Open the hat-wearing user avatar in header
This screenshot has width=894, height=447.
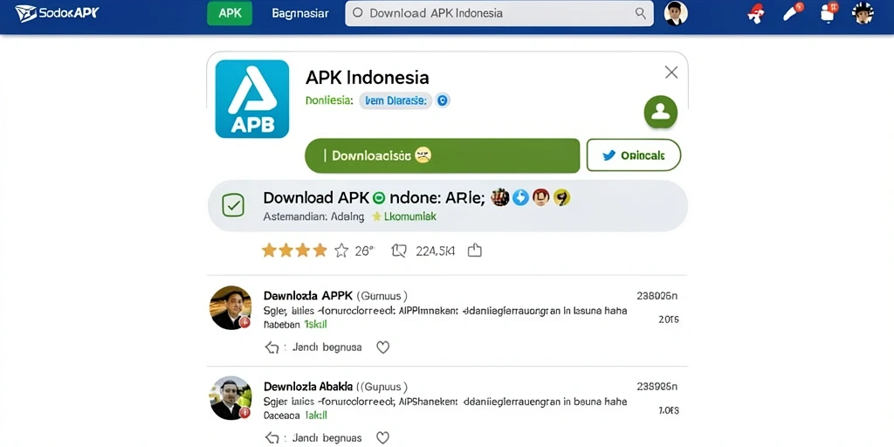tap(862, 13)
